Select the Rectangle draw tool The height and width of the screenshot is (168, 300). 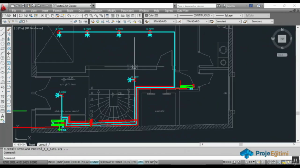click(3, 49)
